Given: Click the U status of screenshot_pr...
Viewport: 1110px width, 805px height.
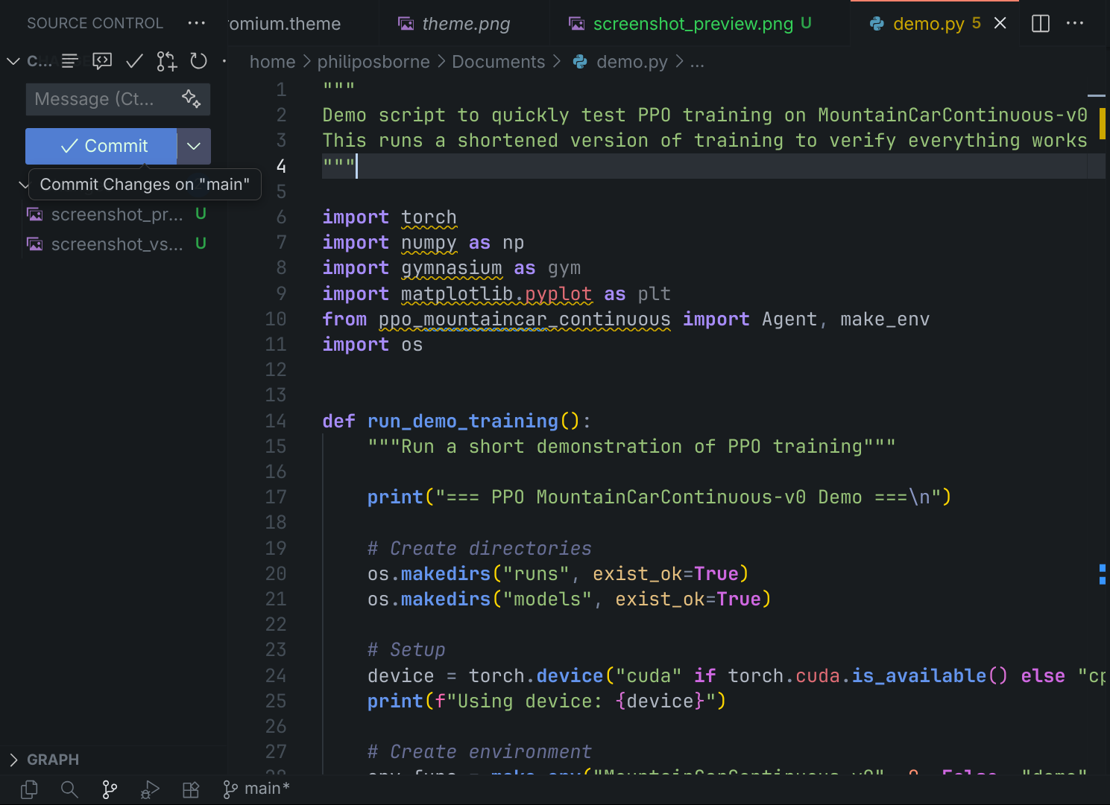Looking at the screenshot, I should pyautogui.click(x=201, y=214).
